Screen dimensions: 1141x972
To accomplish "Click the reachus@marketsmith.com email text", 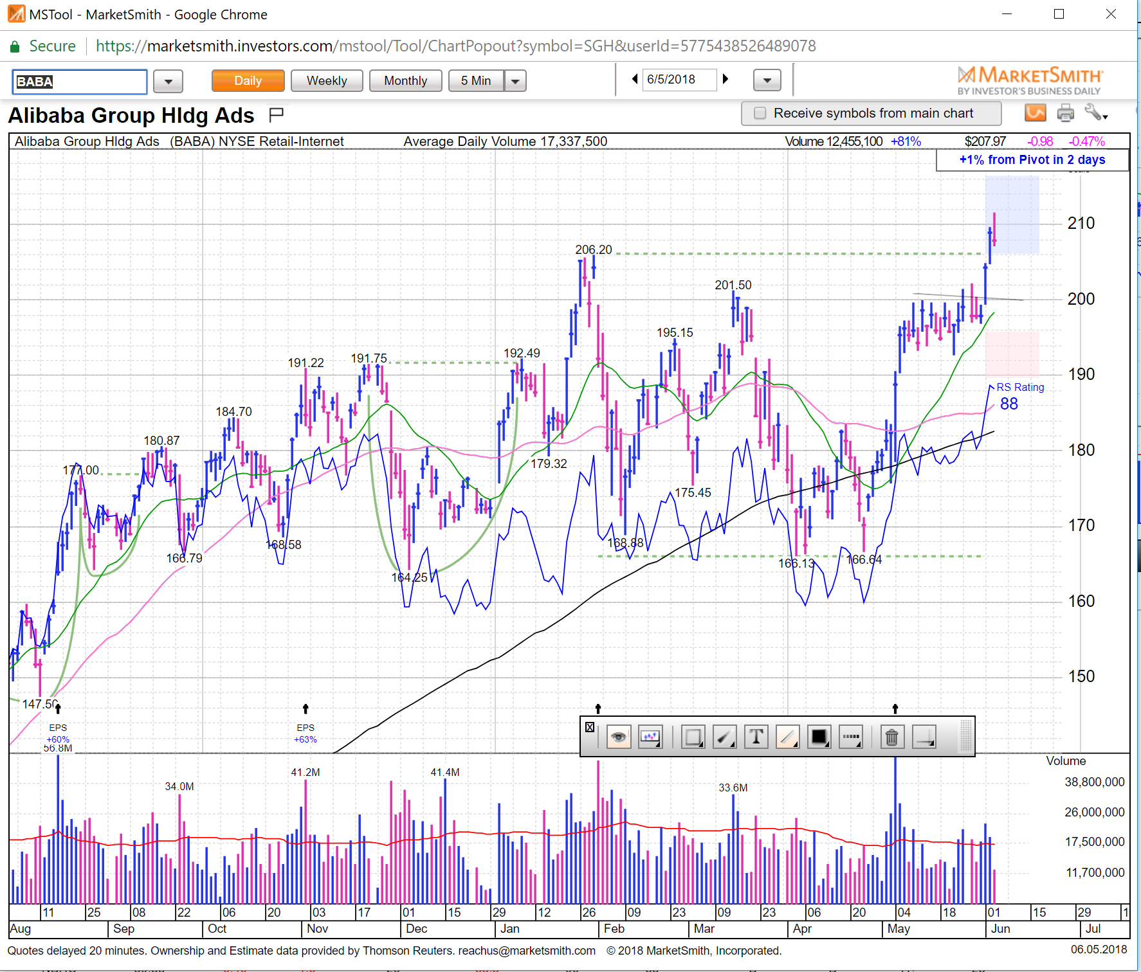I will (527, 951).
